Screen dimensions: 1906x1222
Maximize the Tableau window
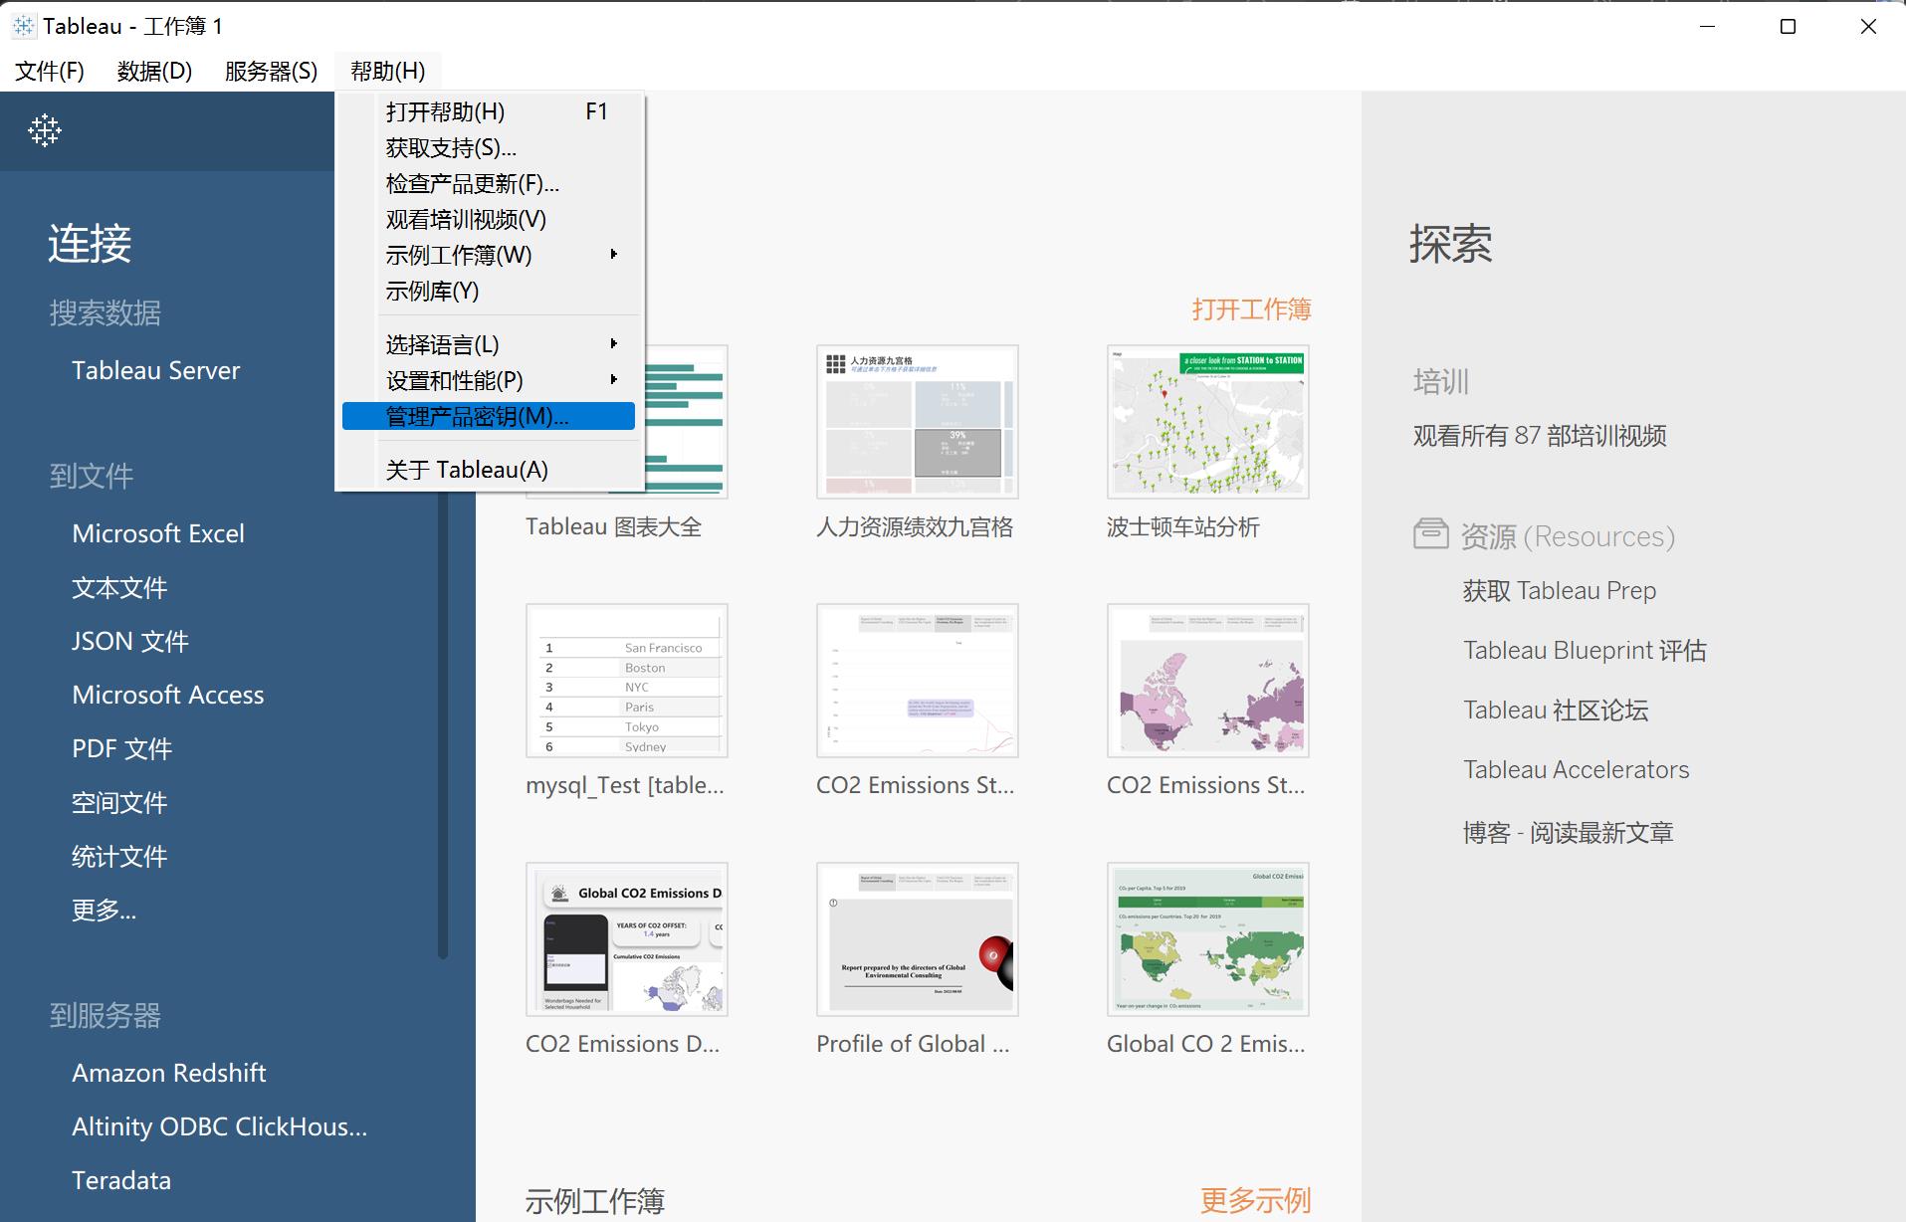click(x=1788, y=27)
